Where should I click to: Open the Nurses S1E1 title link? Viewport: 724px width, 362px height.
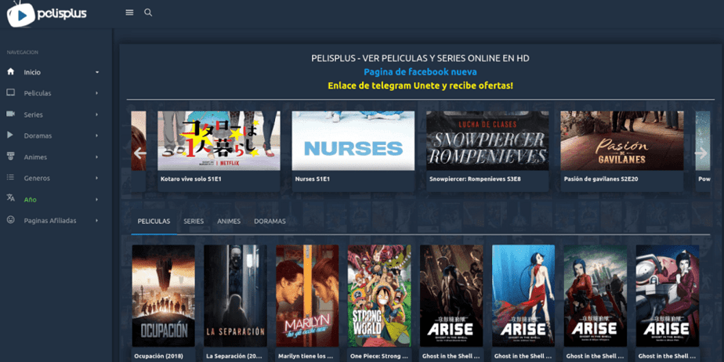[x=313, y=179]
